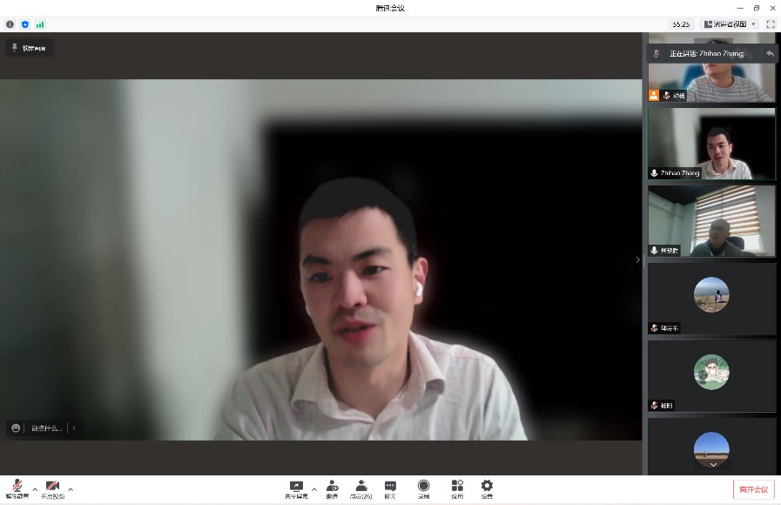Enter full screen mode

click(x=771, y=24)
